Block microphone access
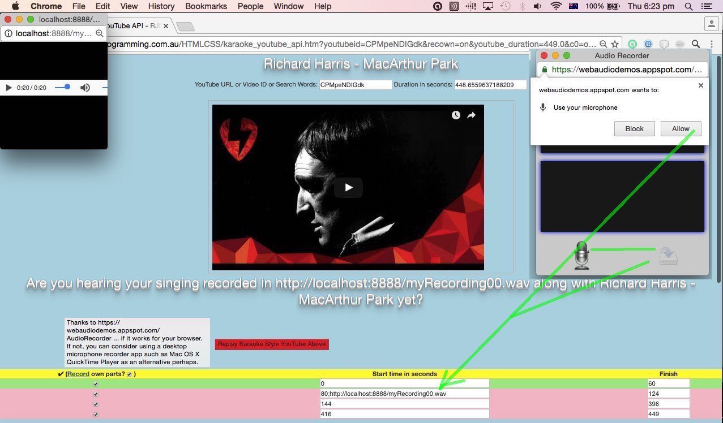 (634, 128)
